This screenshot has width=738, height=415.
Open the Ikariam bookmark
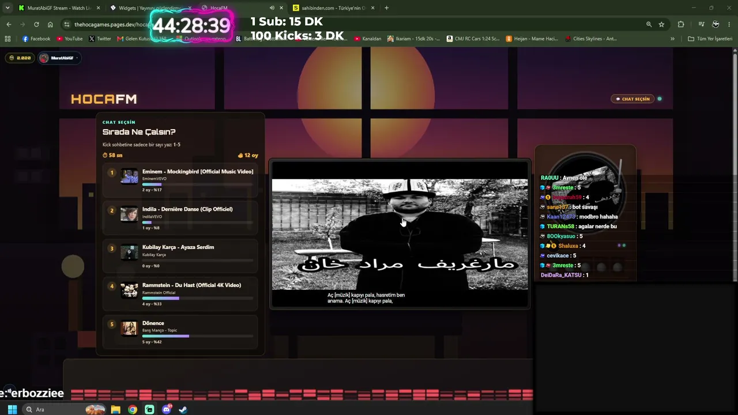[413, 39]
